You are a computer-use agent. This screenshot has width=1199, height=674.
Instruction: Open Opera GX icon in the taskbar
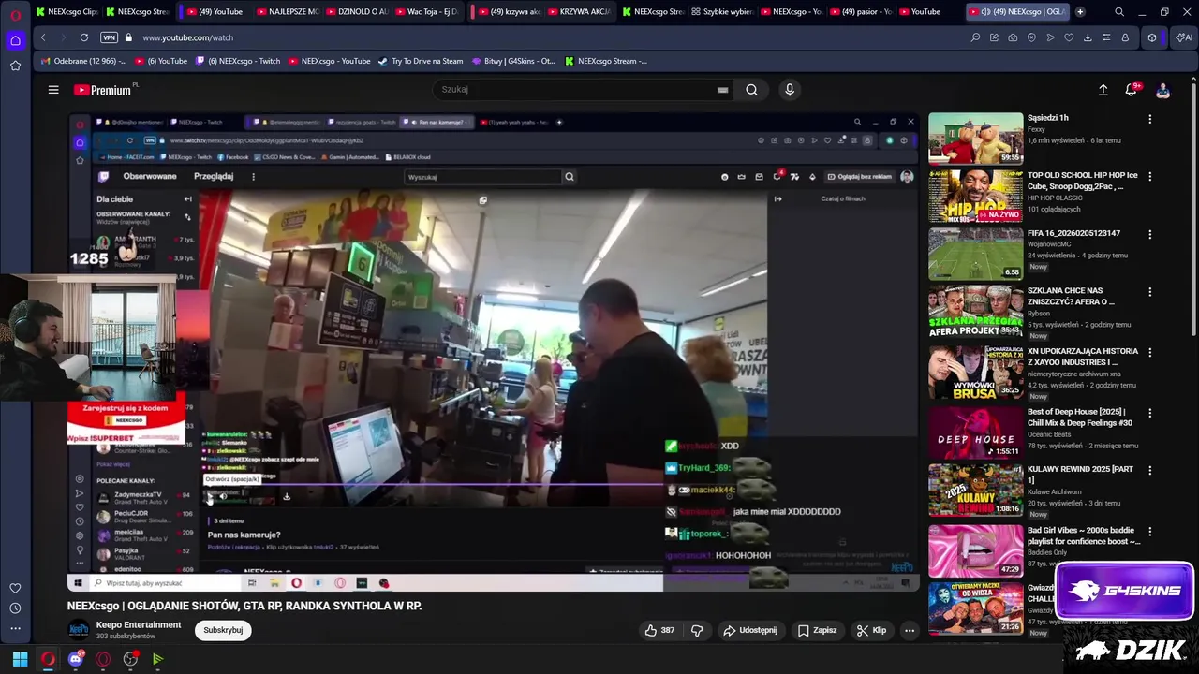[x=103, y=659]
